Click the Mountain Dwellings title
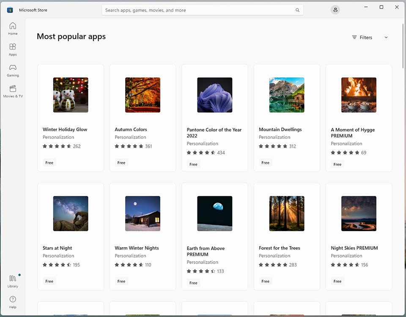406x317 pixels. click(280, 130)
